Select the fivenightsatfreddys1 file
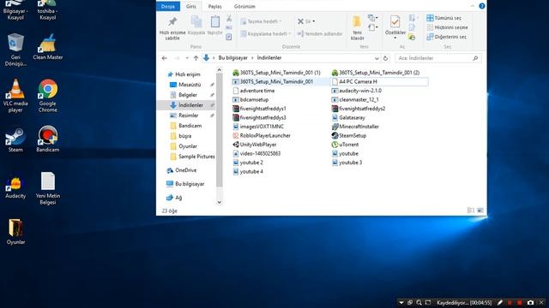This screenshot has width=549, height=308. [x=263, y=109]
